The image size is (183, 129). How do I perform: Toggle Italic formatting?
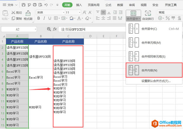pos(44,18)
